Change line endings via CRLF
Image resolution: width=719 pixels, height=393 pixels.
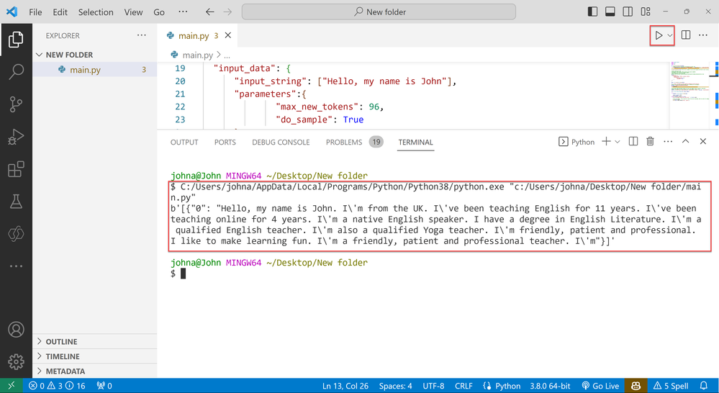(x=463, y=386)
